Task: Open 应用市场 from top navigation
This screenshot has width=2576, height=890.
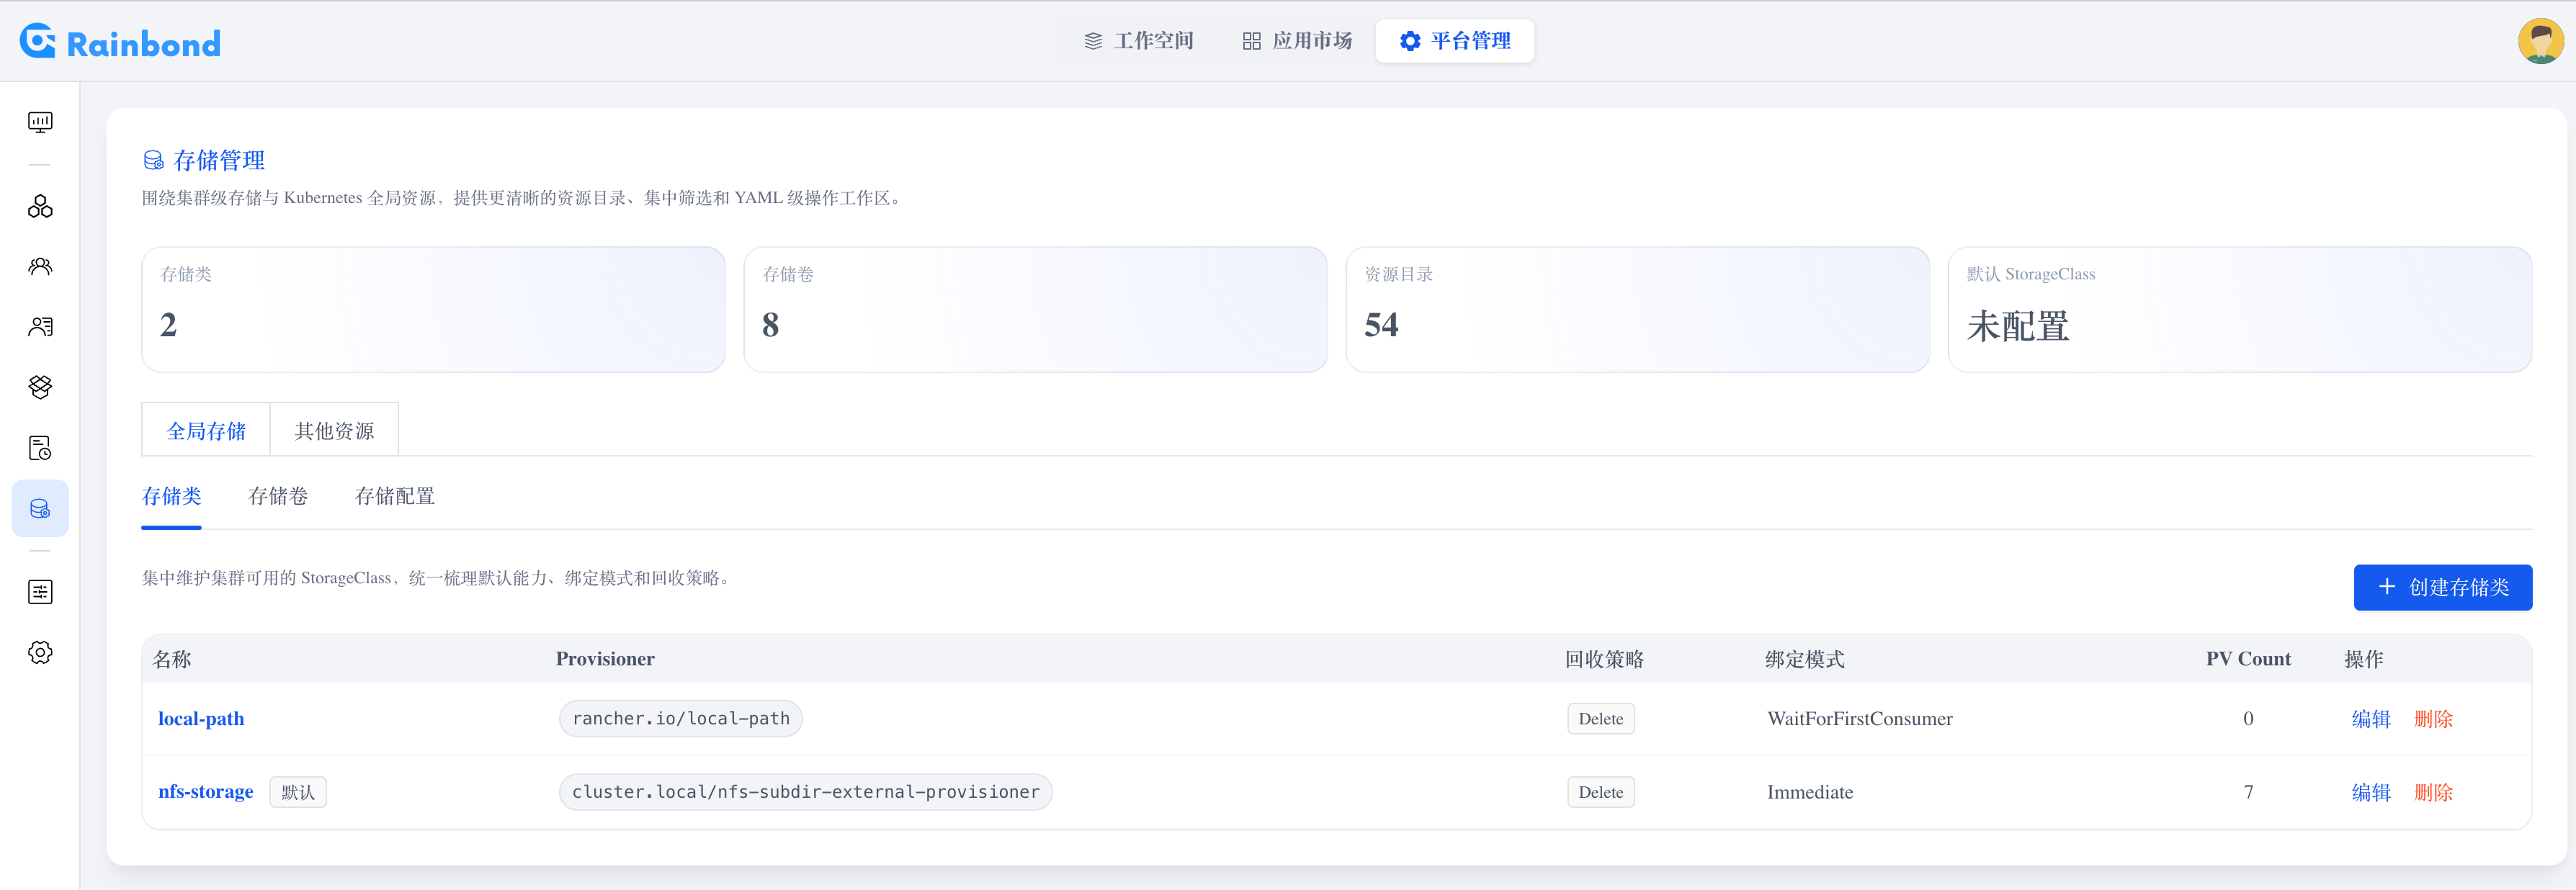Action: click(1297, 41)
